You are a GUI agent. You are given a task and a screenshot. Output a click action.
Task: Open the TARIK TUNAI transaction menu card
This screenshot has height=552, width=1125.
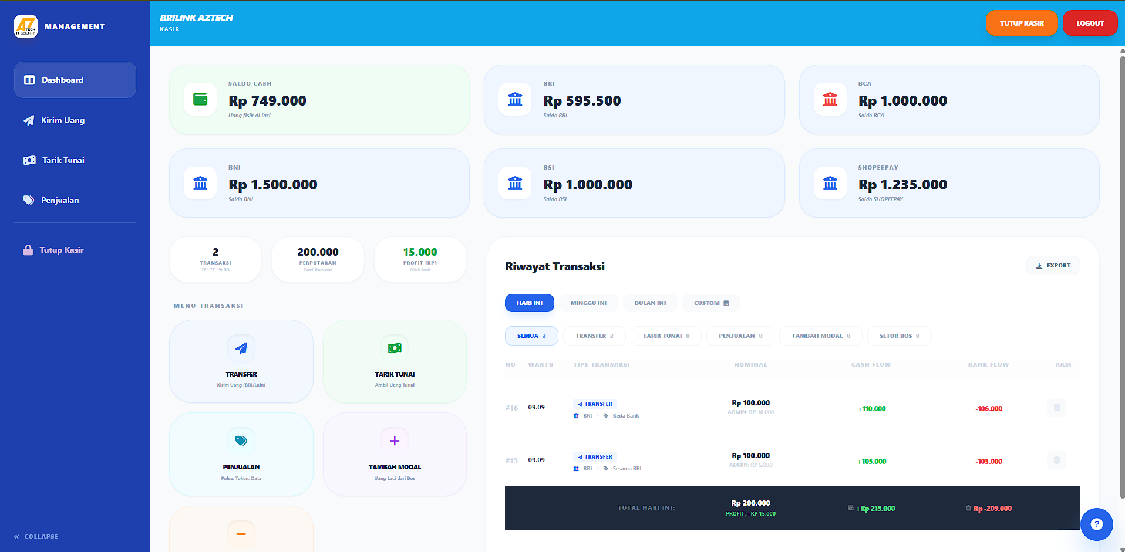pos(395,361)
